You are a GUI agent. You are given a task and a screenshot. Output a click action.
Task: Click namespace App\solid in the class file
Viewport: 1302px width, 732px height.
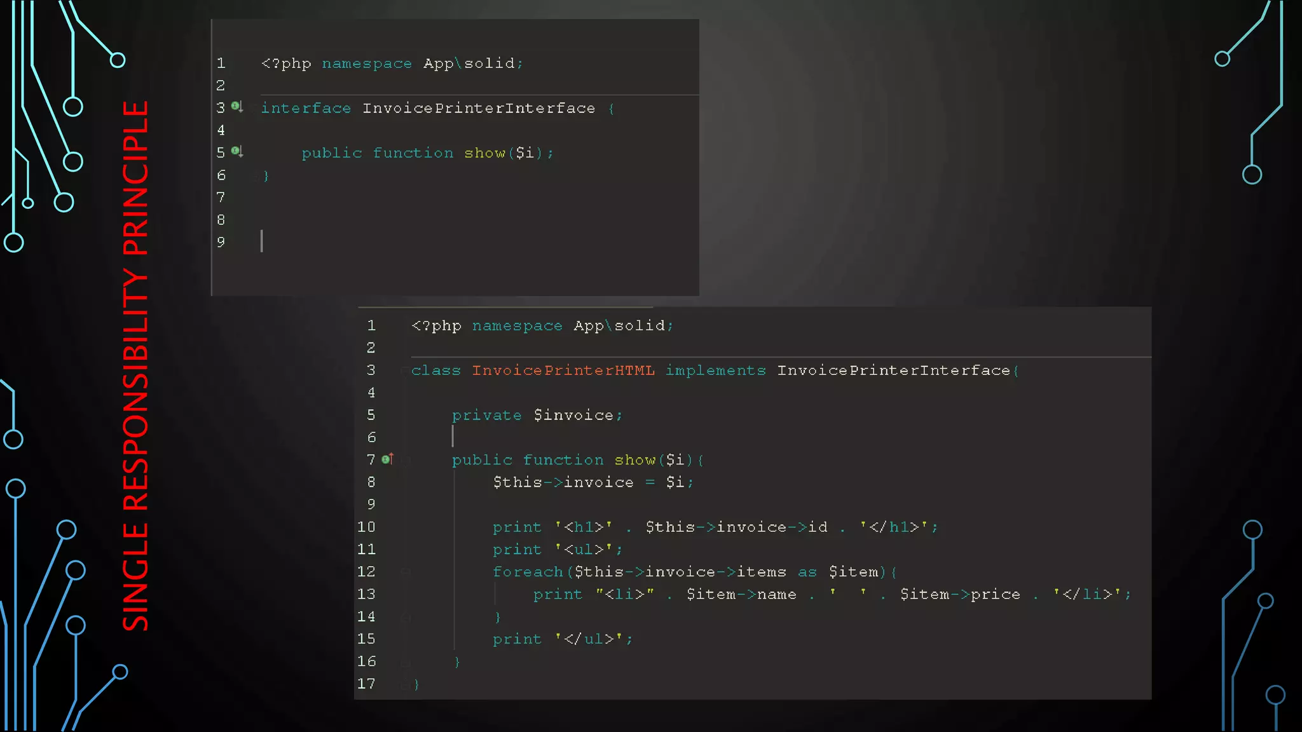pos(572,326)
